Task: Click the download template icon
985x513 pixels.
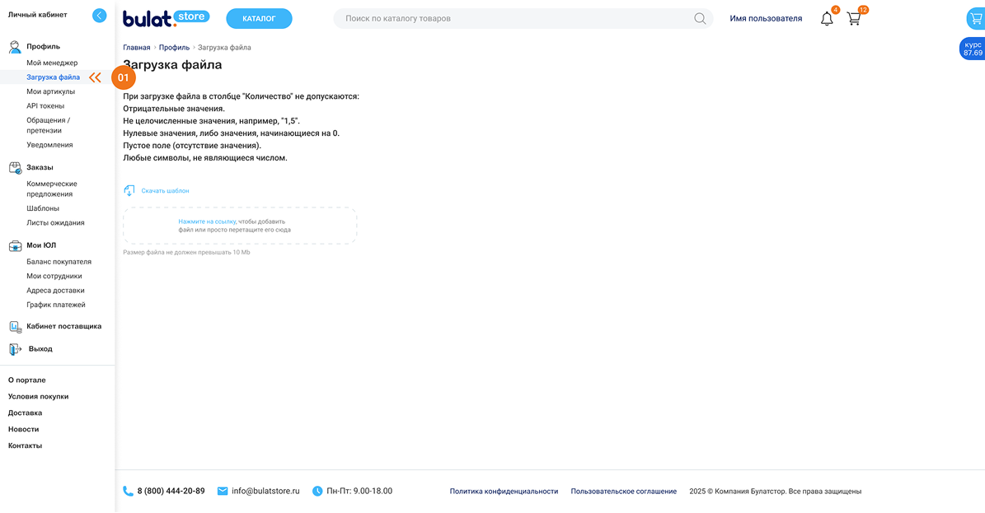Action: tap(129, 190)
